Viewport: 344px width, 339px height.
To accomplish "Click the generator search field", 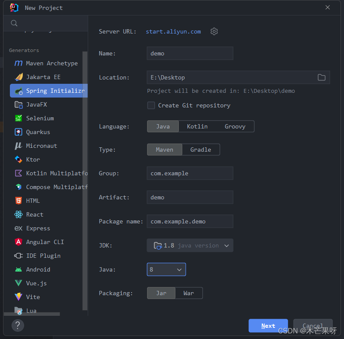I will (x=46, y=23).
